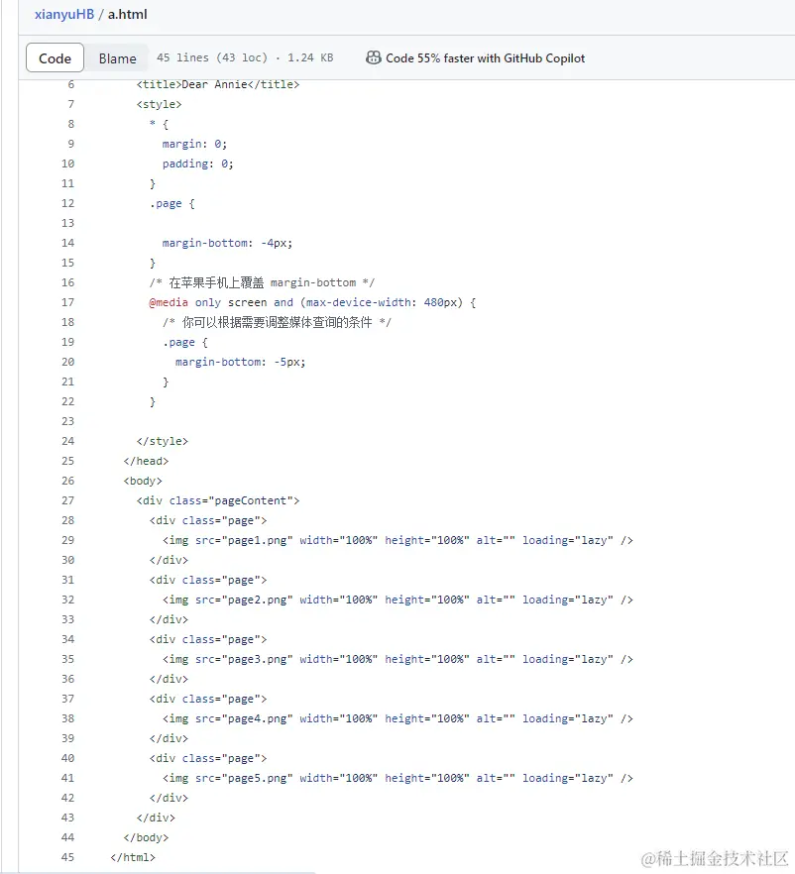Click the closing </style> tag

tap(163, 441)
